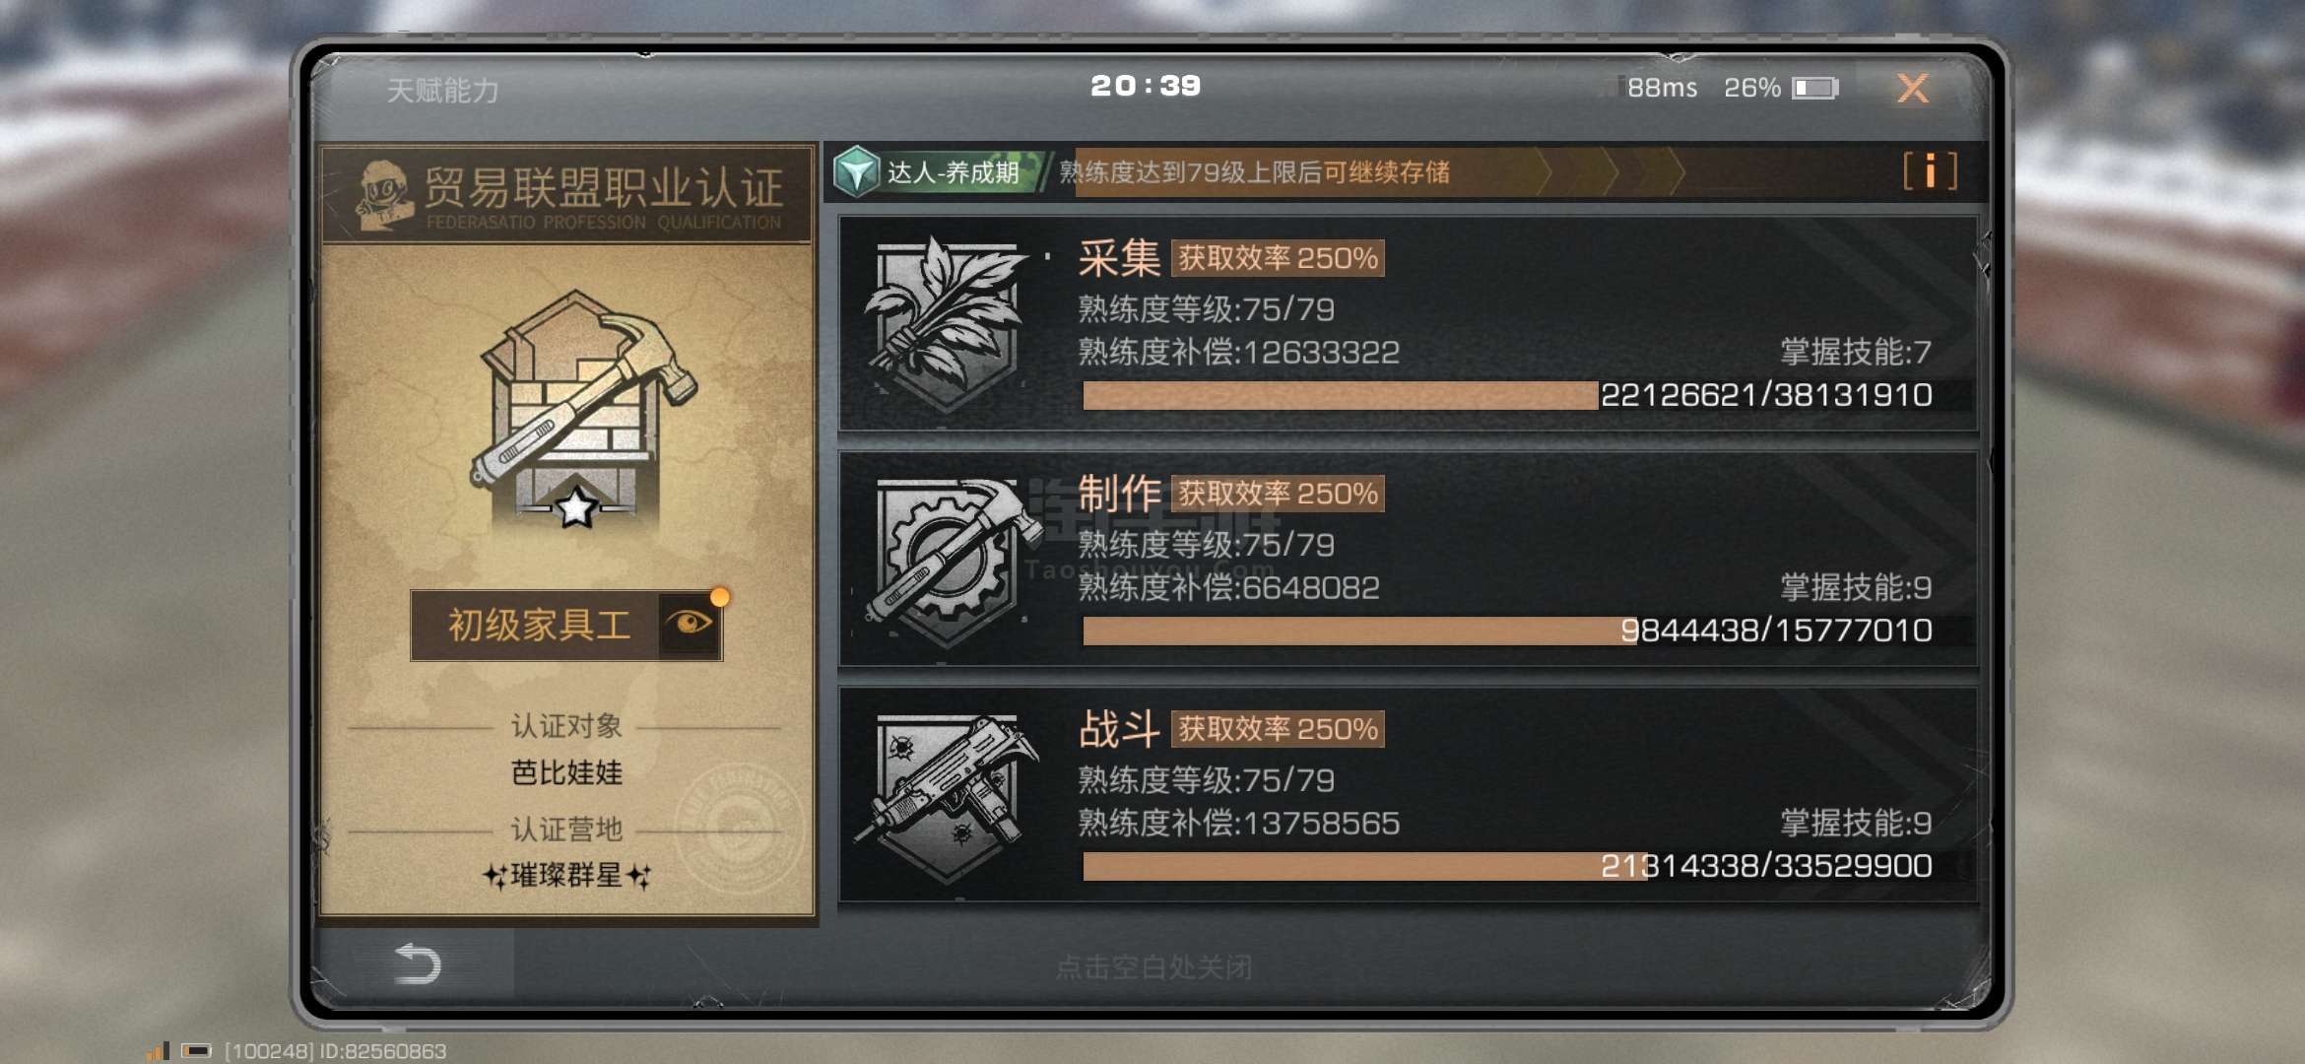This screenshot has width=2305, height=1064.
Task: Click the 采集 progress bar
Action: [x=1507, y=395]
